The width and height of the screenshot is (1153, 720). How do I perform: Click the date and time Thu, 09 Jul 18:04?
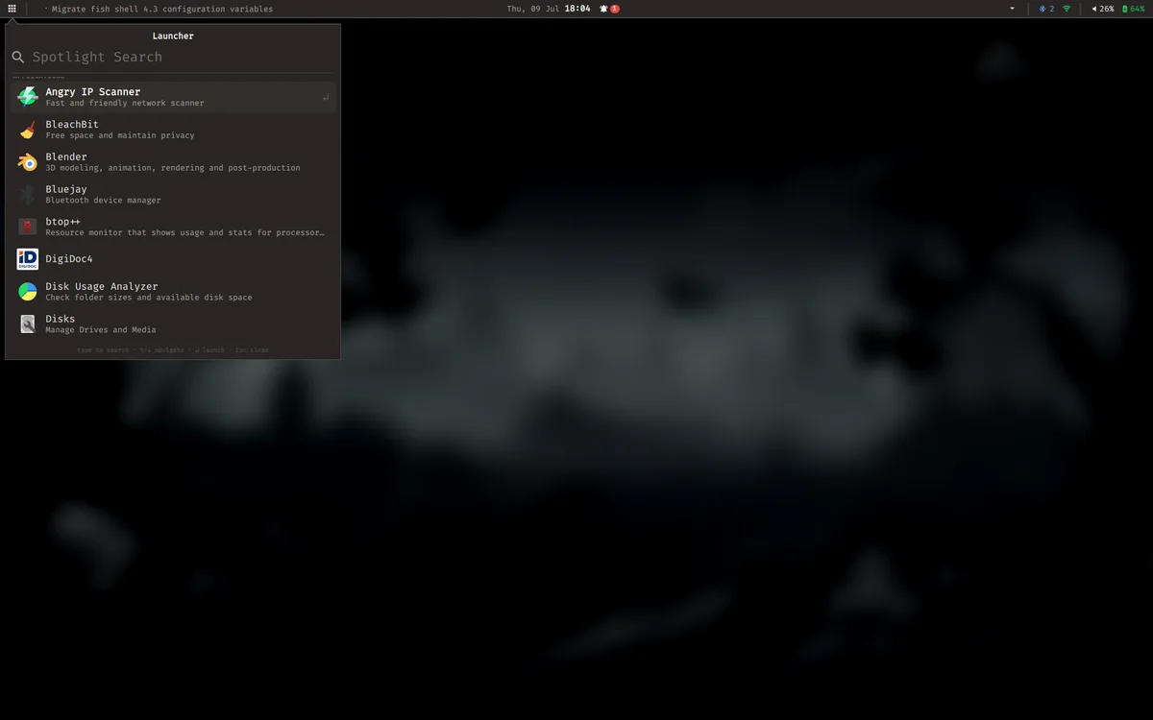click(x=549, y=9)
